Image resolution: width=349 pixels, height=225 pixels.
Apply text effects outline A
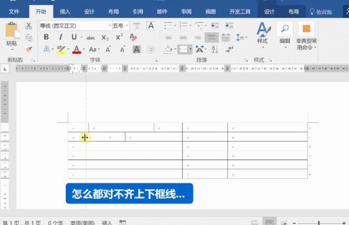click(46, 49)
